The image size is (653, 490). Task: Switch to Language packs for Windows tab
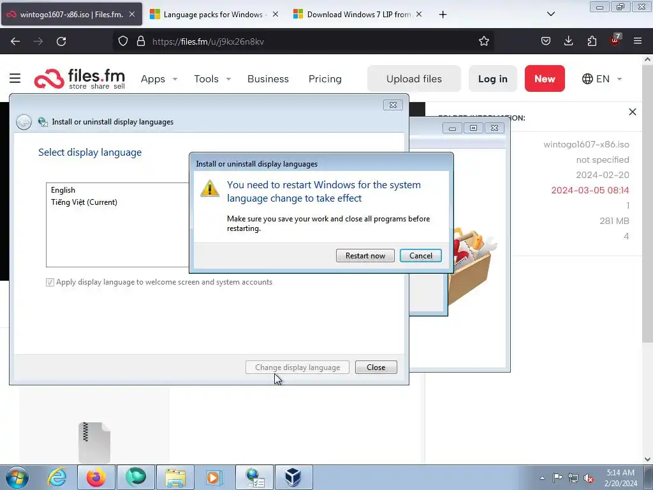[x=209, y=14]
